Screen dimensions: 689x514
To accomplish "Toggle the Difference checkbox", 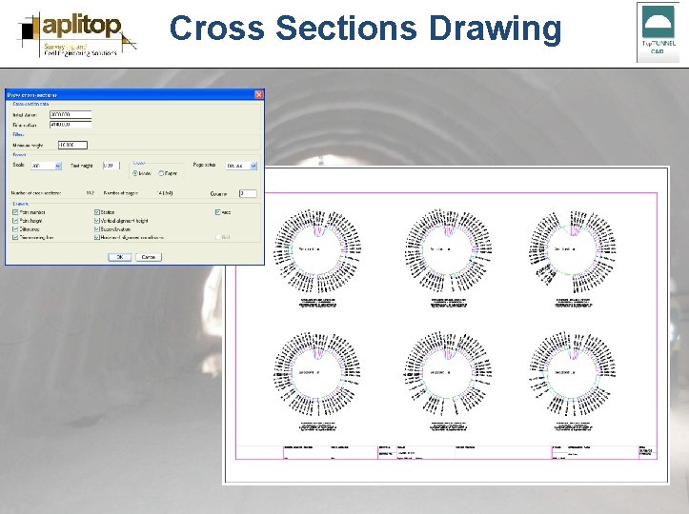I will pos(15,229).
